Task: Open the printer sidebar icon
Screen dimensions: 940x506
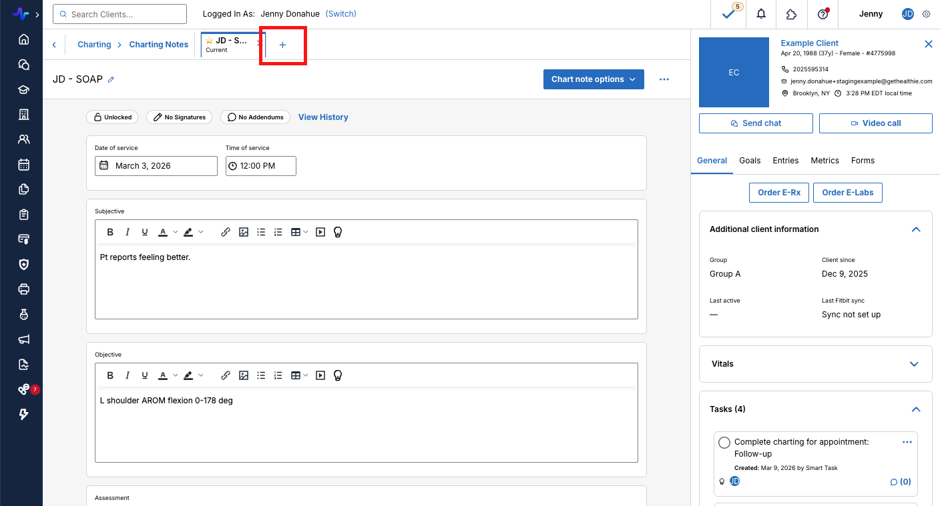Action: (x=24, y=289)
